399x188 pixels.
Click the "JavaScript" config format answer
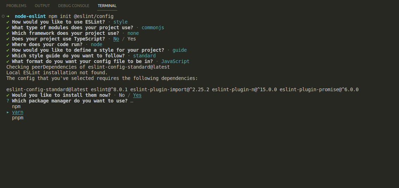[x=175, y=61]
